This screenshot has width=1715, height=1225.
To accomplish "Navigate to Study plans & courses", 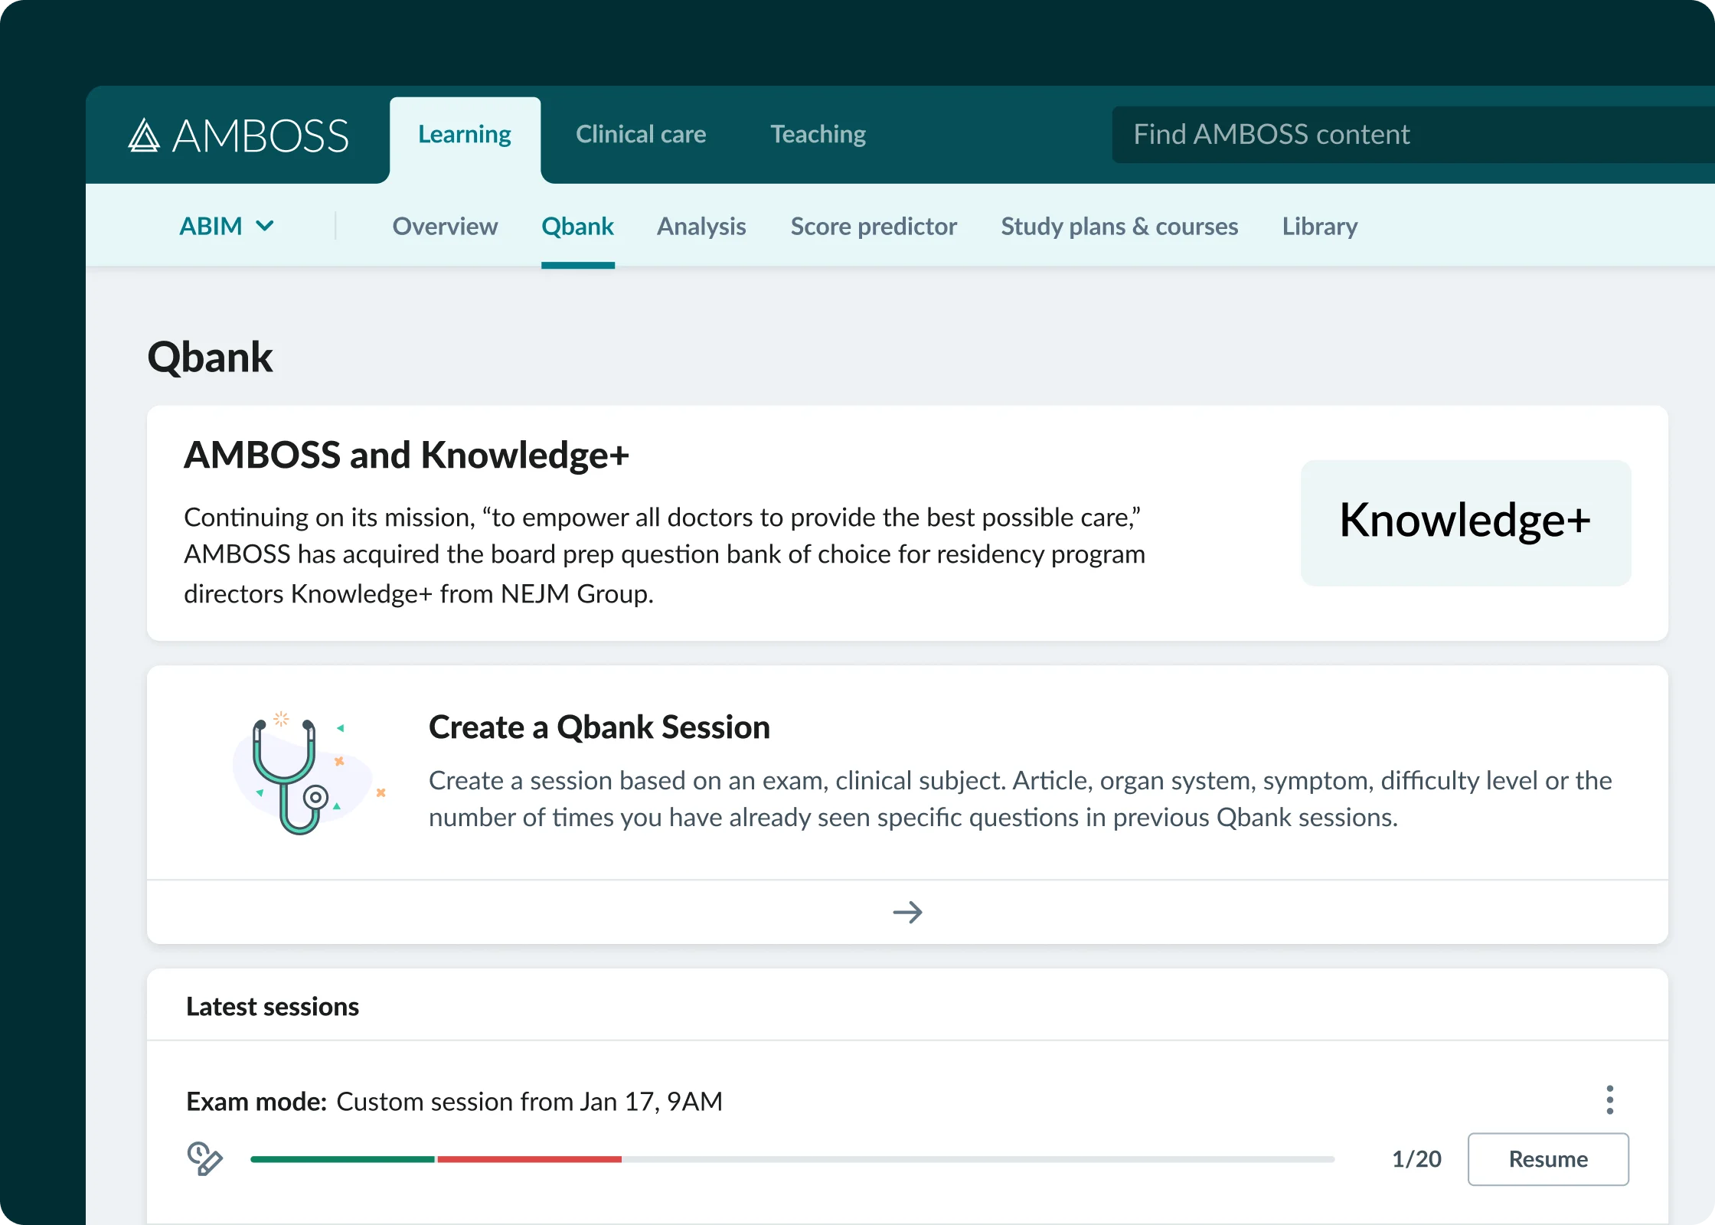I will [1119, 226].
